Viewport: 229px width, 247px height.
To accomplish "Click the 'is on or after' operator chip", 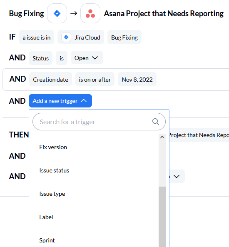I will pyautogui.click(x=95, y=79).
